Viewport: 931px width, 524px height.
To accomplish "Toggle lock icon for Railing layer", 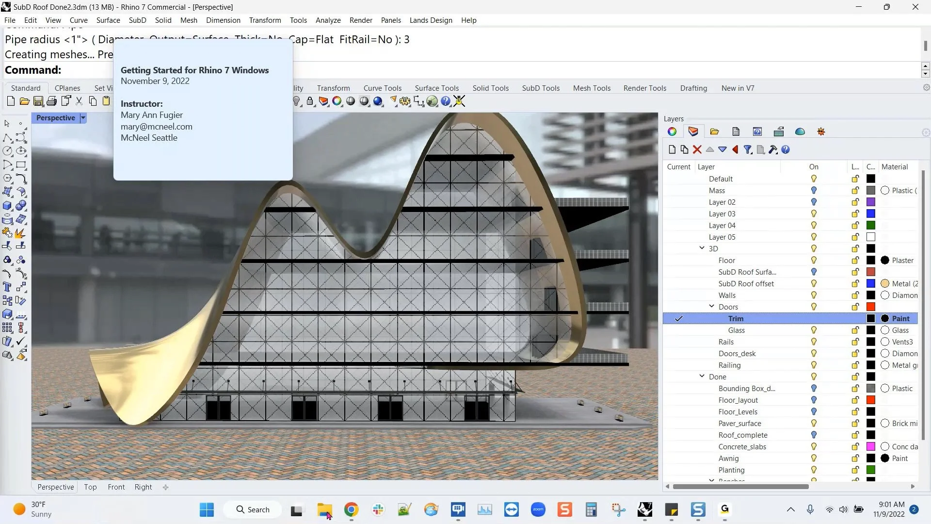I will 855,365.
